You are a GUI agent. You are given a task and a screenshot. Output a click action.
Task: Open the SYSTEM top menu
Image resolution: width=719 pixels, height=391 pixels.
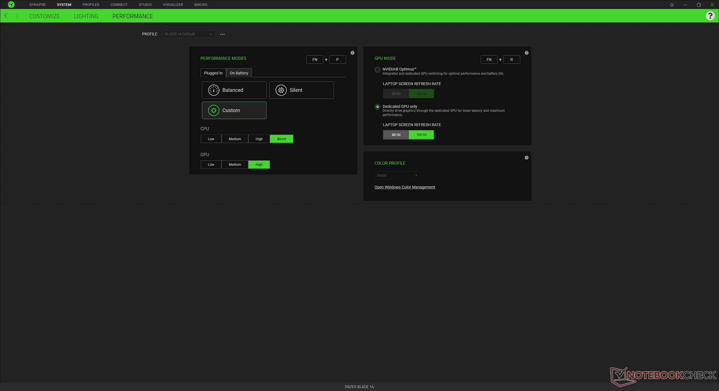click(x=64, y=5)
